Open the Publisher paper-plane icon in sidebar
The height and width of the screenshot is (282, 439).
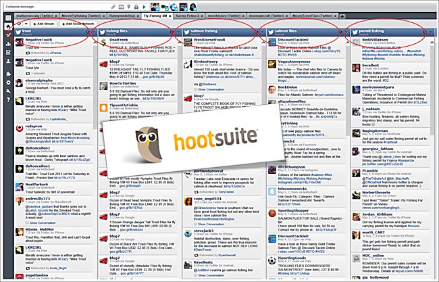click(x=8, y=35)
